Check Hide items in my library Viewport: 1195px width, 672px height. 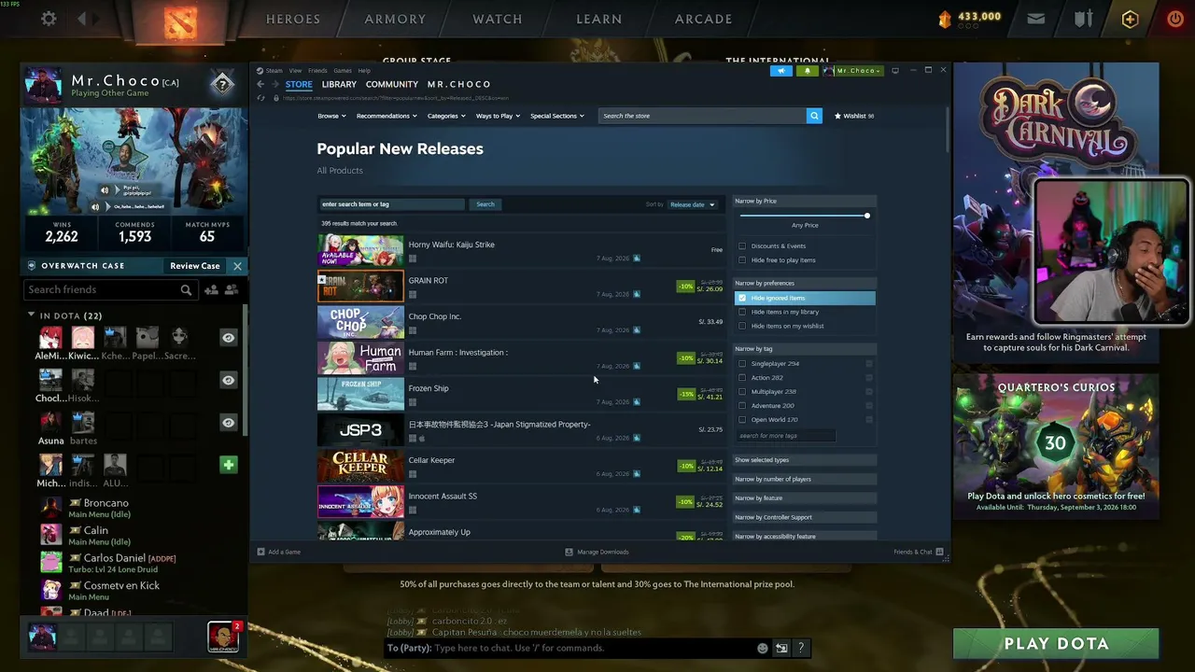coord(742,312)
